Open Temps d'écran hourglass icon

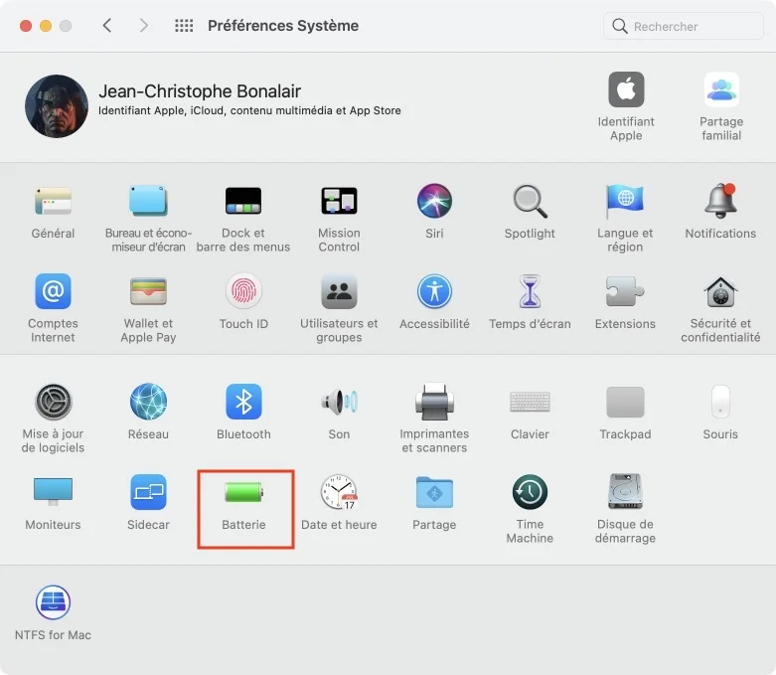(x=530, y=291)
